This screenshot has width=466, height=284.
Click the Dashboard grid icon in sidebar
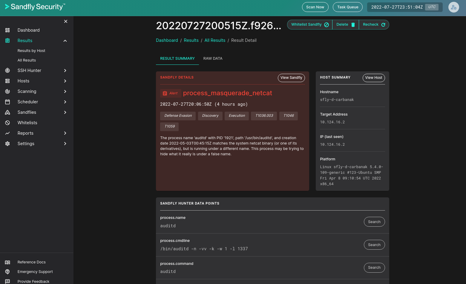(x=7, y=30)
